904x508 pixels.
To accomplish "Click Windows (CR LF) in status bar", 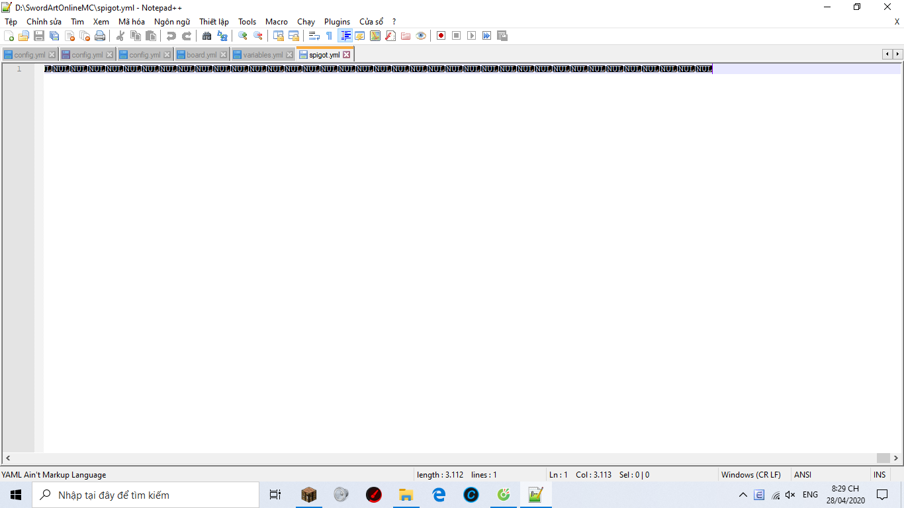I will (751, 475).
